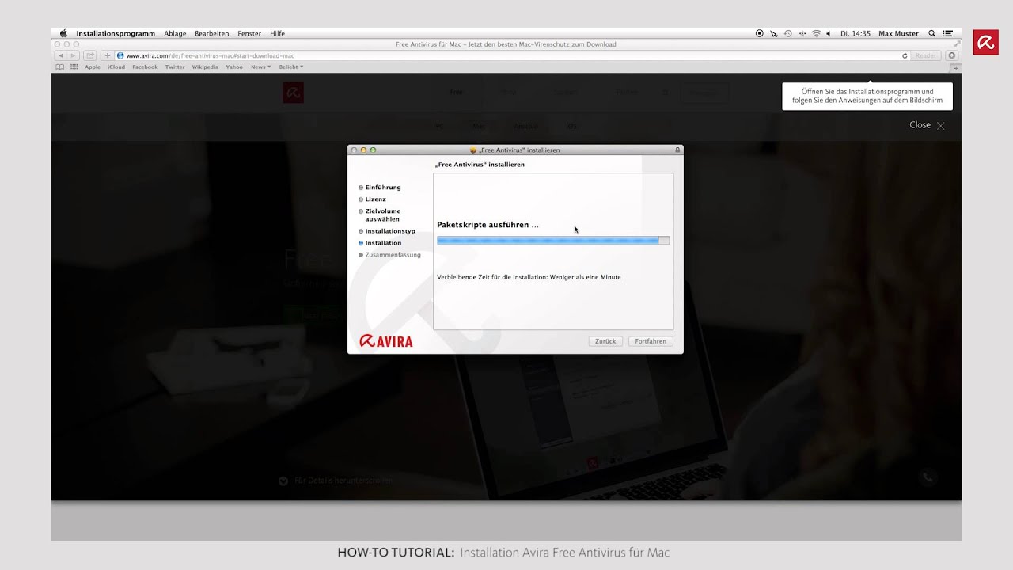Open the Apple menu
Viewport: 1013px width, 570px height.
(x=63, y=33)
